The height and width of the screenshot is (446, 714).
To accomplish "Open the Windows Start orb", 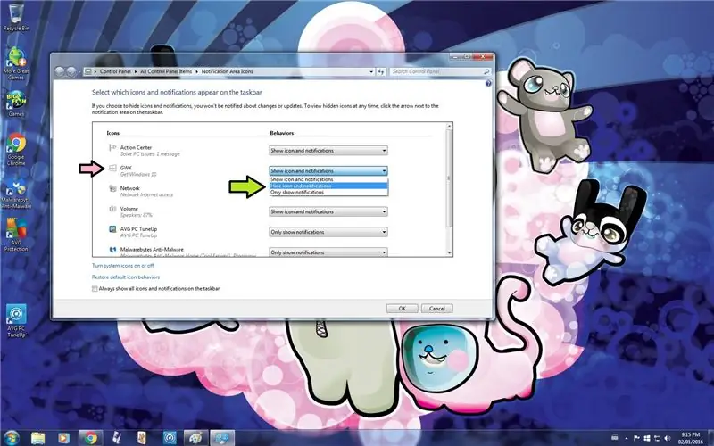I will [12, 438].
